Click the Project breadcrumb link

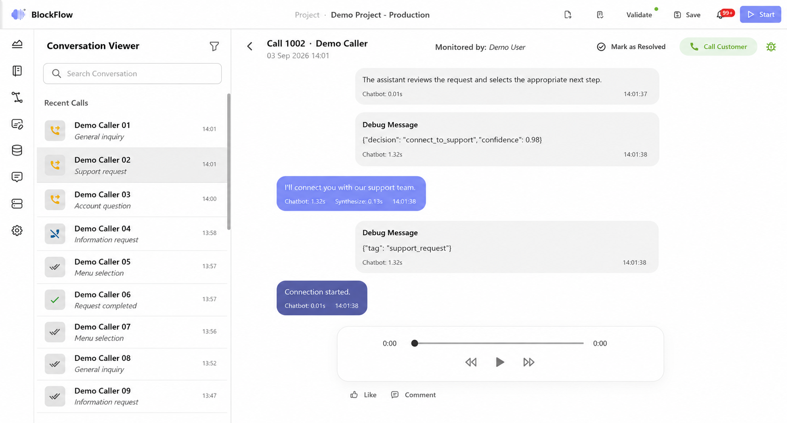click(x=307, y=15)
